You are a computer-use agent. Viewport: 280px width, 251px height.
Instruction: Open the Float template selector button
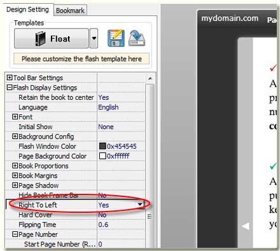(52, 39)
